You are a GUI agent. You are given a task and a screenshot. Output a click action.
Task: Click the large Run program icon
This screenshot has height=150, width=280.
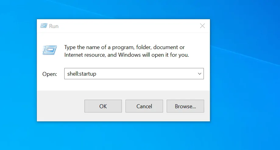(50, 50)
